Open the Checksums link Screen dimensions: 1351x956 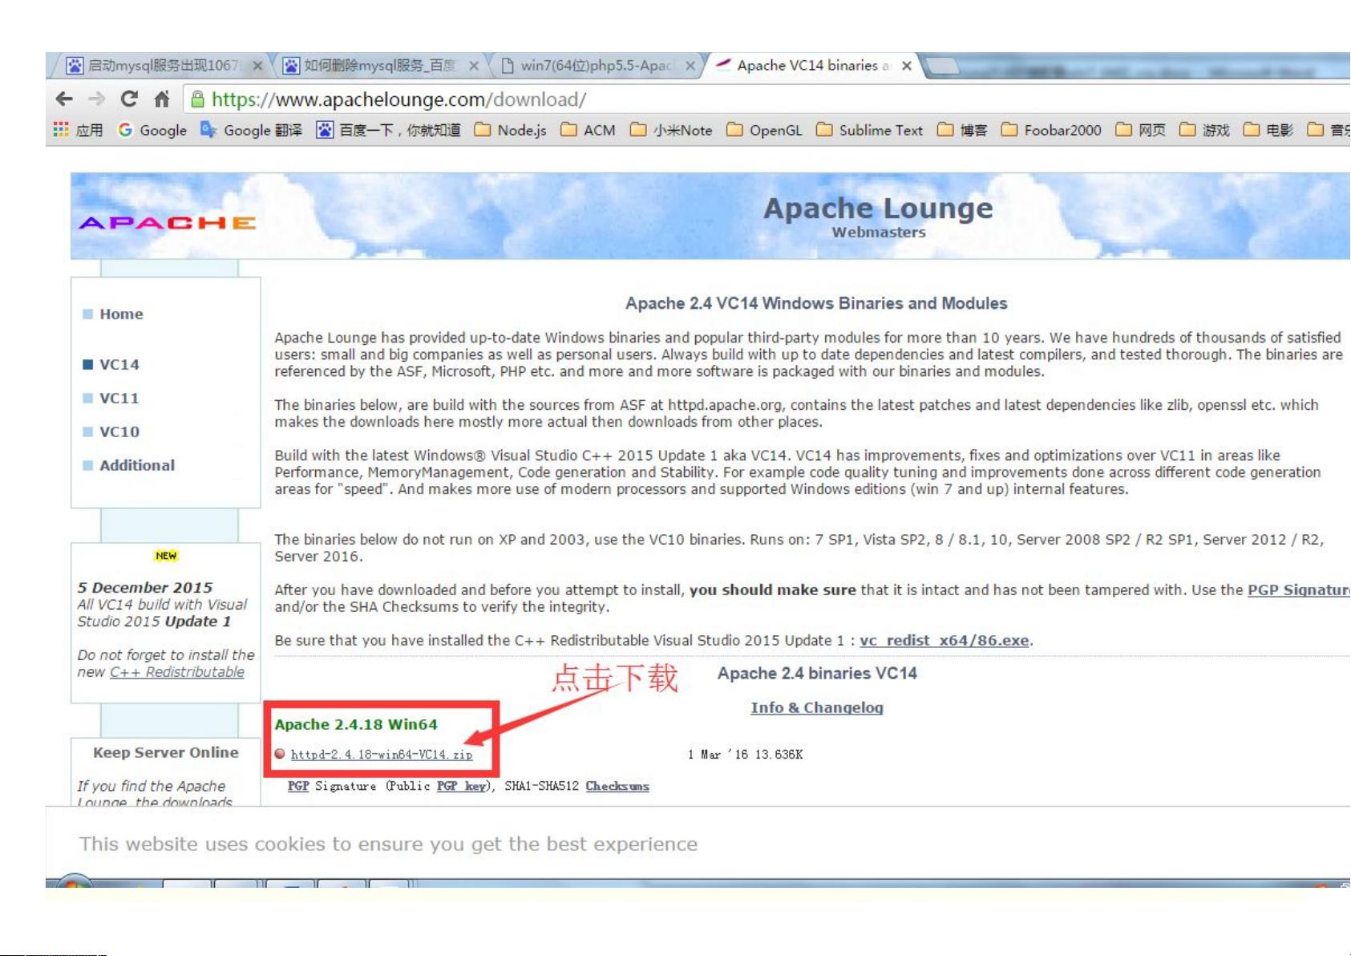coord(617,786)
